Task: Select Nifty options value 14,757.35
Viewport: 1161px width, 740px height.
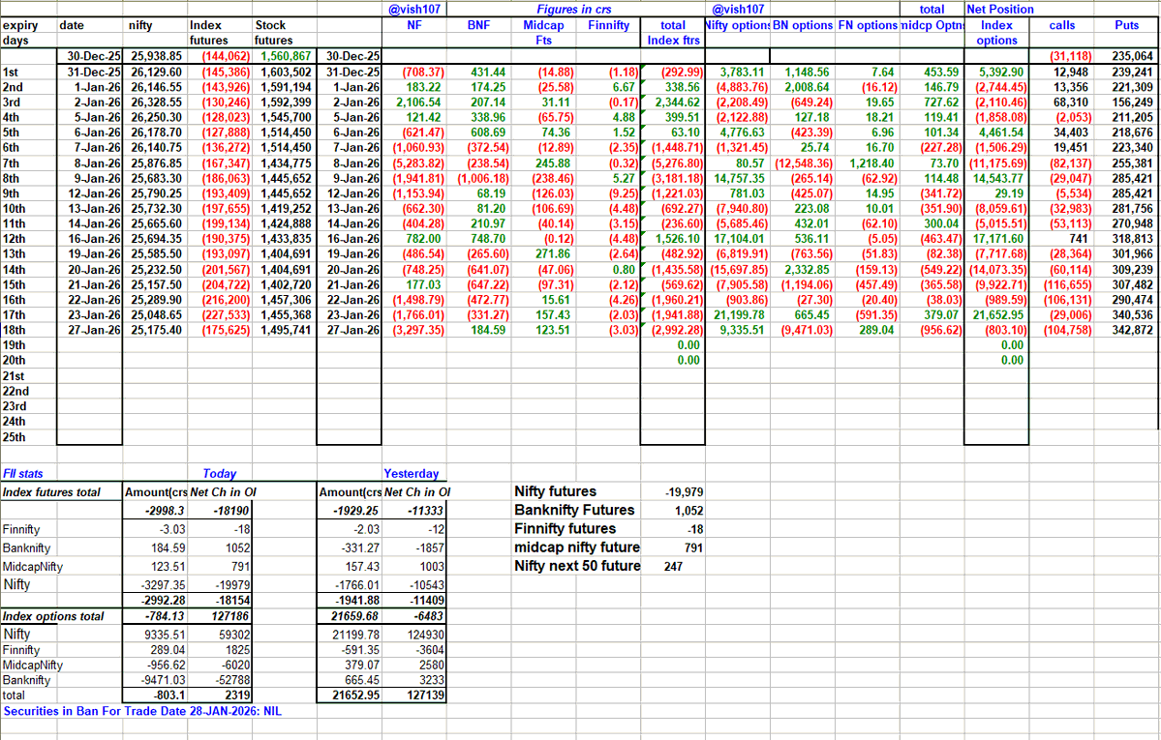Action: pyautogui.click(x=739, y=178)
